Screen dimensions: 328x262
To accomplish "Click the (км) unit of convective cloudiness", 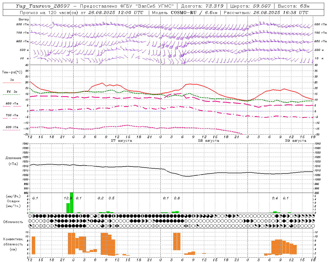I will (13, 249).
